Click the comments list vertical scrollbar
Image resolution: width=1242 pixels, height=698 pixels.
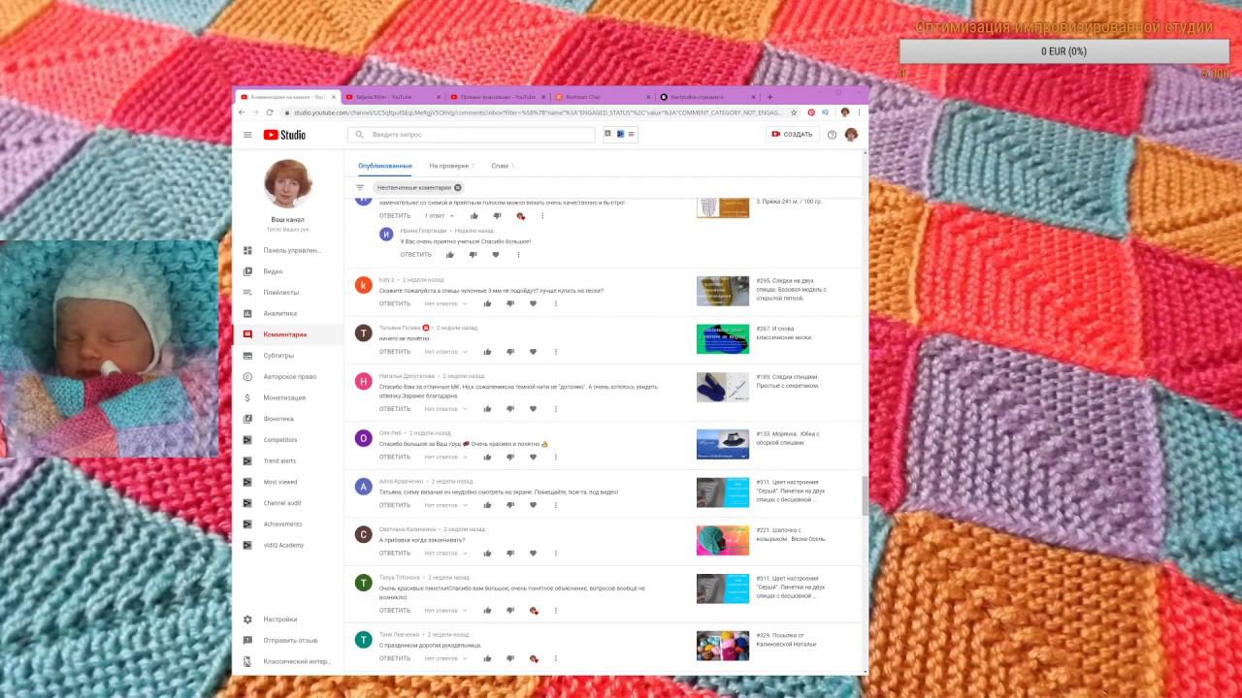click(x=865, y=495)
